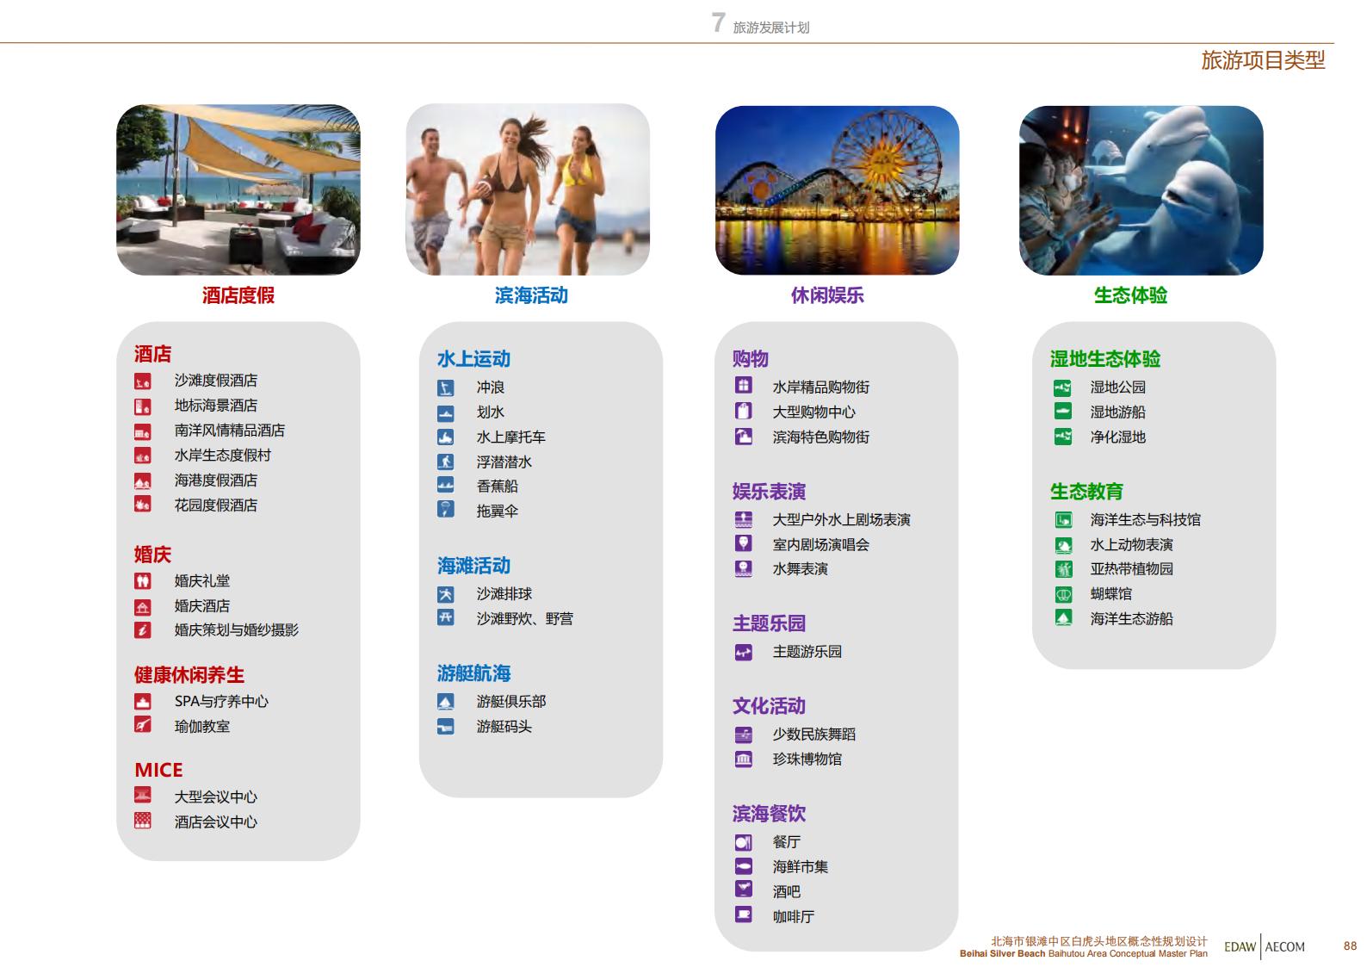Click the 水上运动 section heading
Viewport: 1367px width, 967px height.
tap(473, 359)
